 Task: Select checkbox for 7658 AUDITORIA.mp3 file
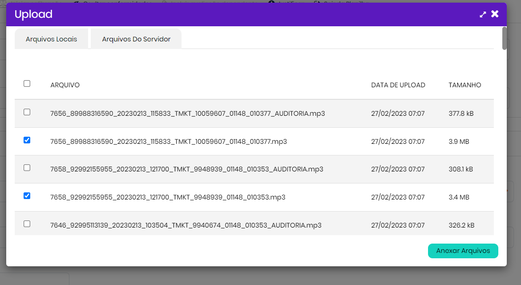tap(27, 168)
